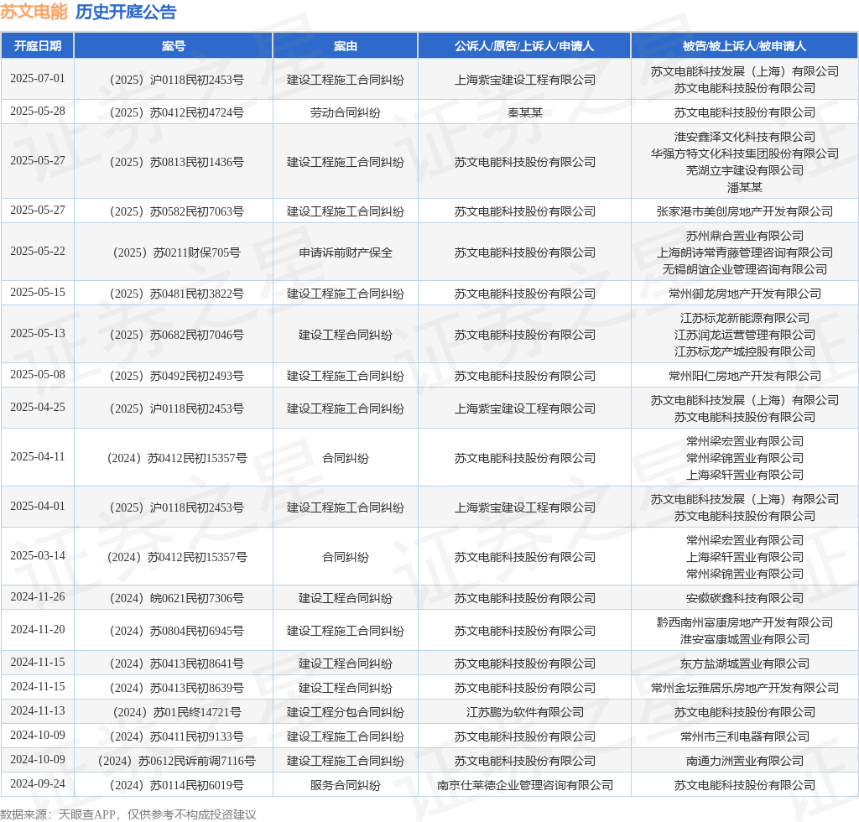Click the date 2025-05-15
This screenshot has width=859, height=822.
[37, 293]
